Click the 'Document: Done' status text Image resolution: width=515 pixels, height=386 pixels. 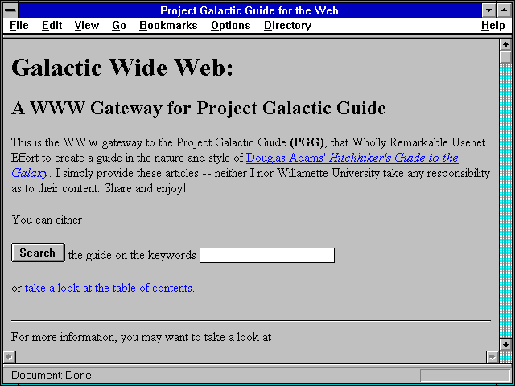[51, 376]
